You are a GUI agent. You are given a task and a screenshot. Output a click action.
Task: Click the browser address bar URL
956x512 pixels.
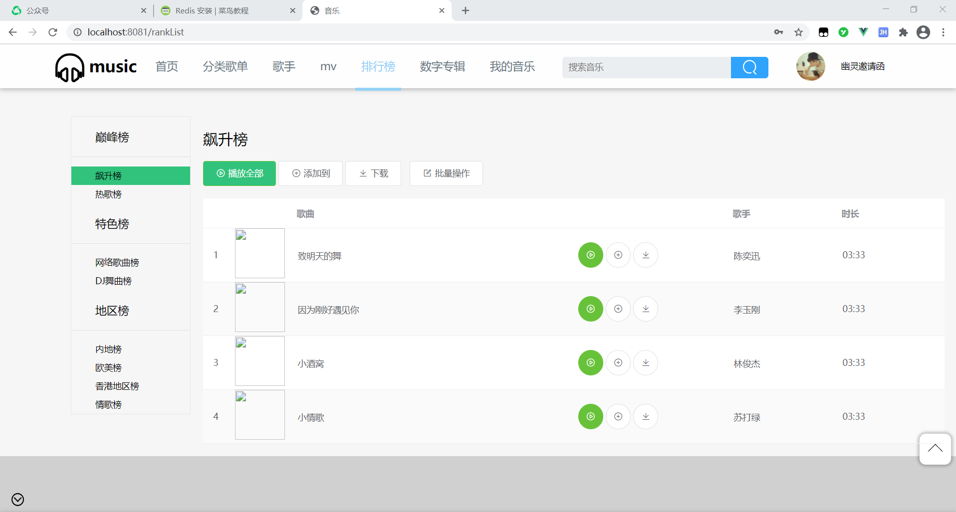click(x=136, y=32)
